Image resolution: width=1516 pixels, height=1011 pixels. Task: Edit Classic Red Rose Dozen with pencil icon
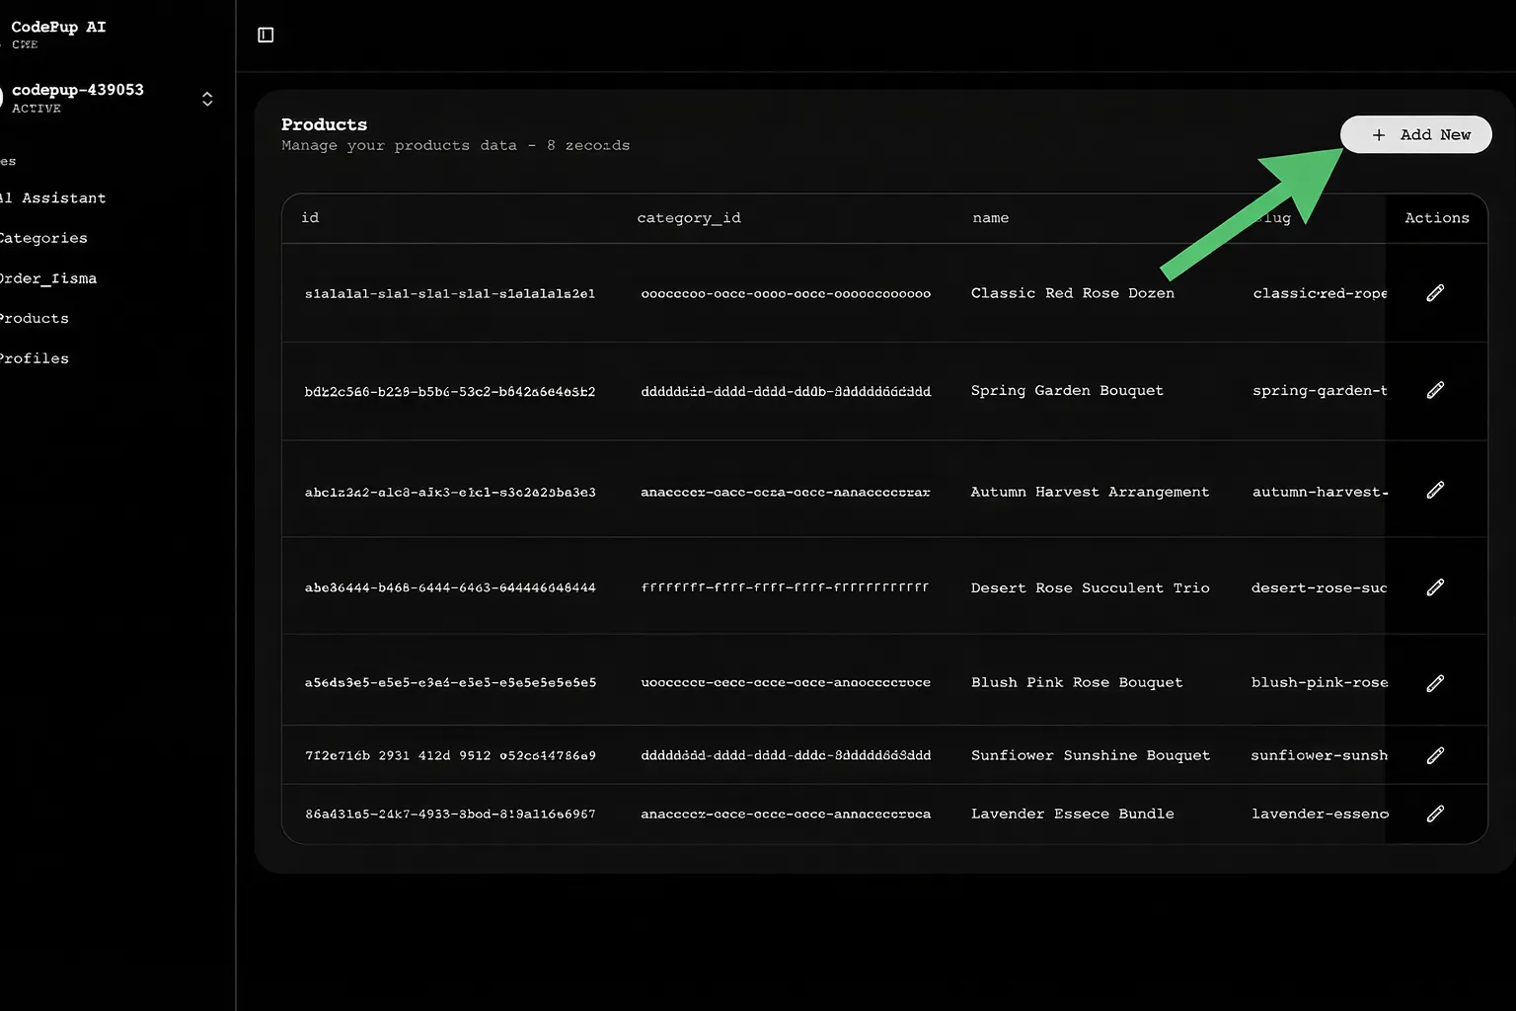coord(1435,292)
